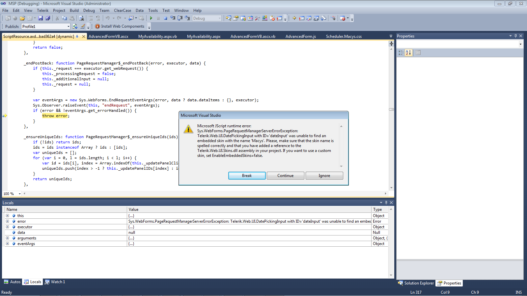Switch to Autos debug tab
Screen dimensions: 527x296
click(x=12, y=282)
